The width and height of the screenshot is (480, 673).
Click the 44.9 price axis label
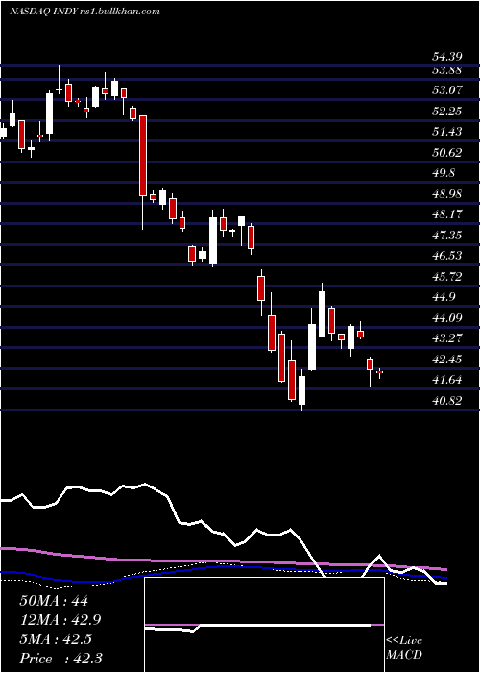(x=444, y=296)
